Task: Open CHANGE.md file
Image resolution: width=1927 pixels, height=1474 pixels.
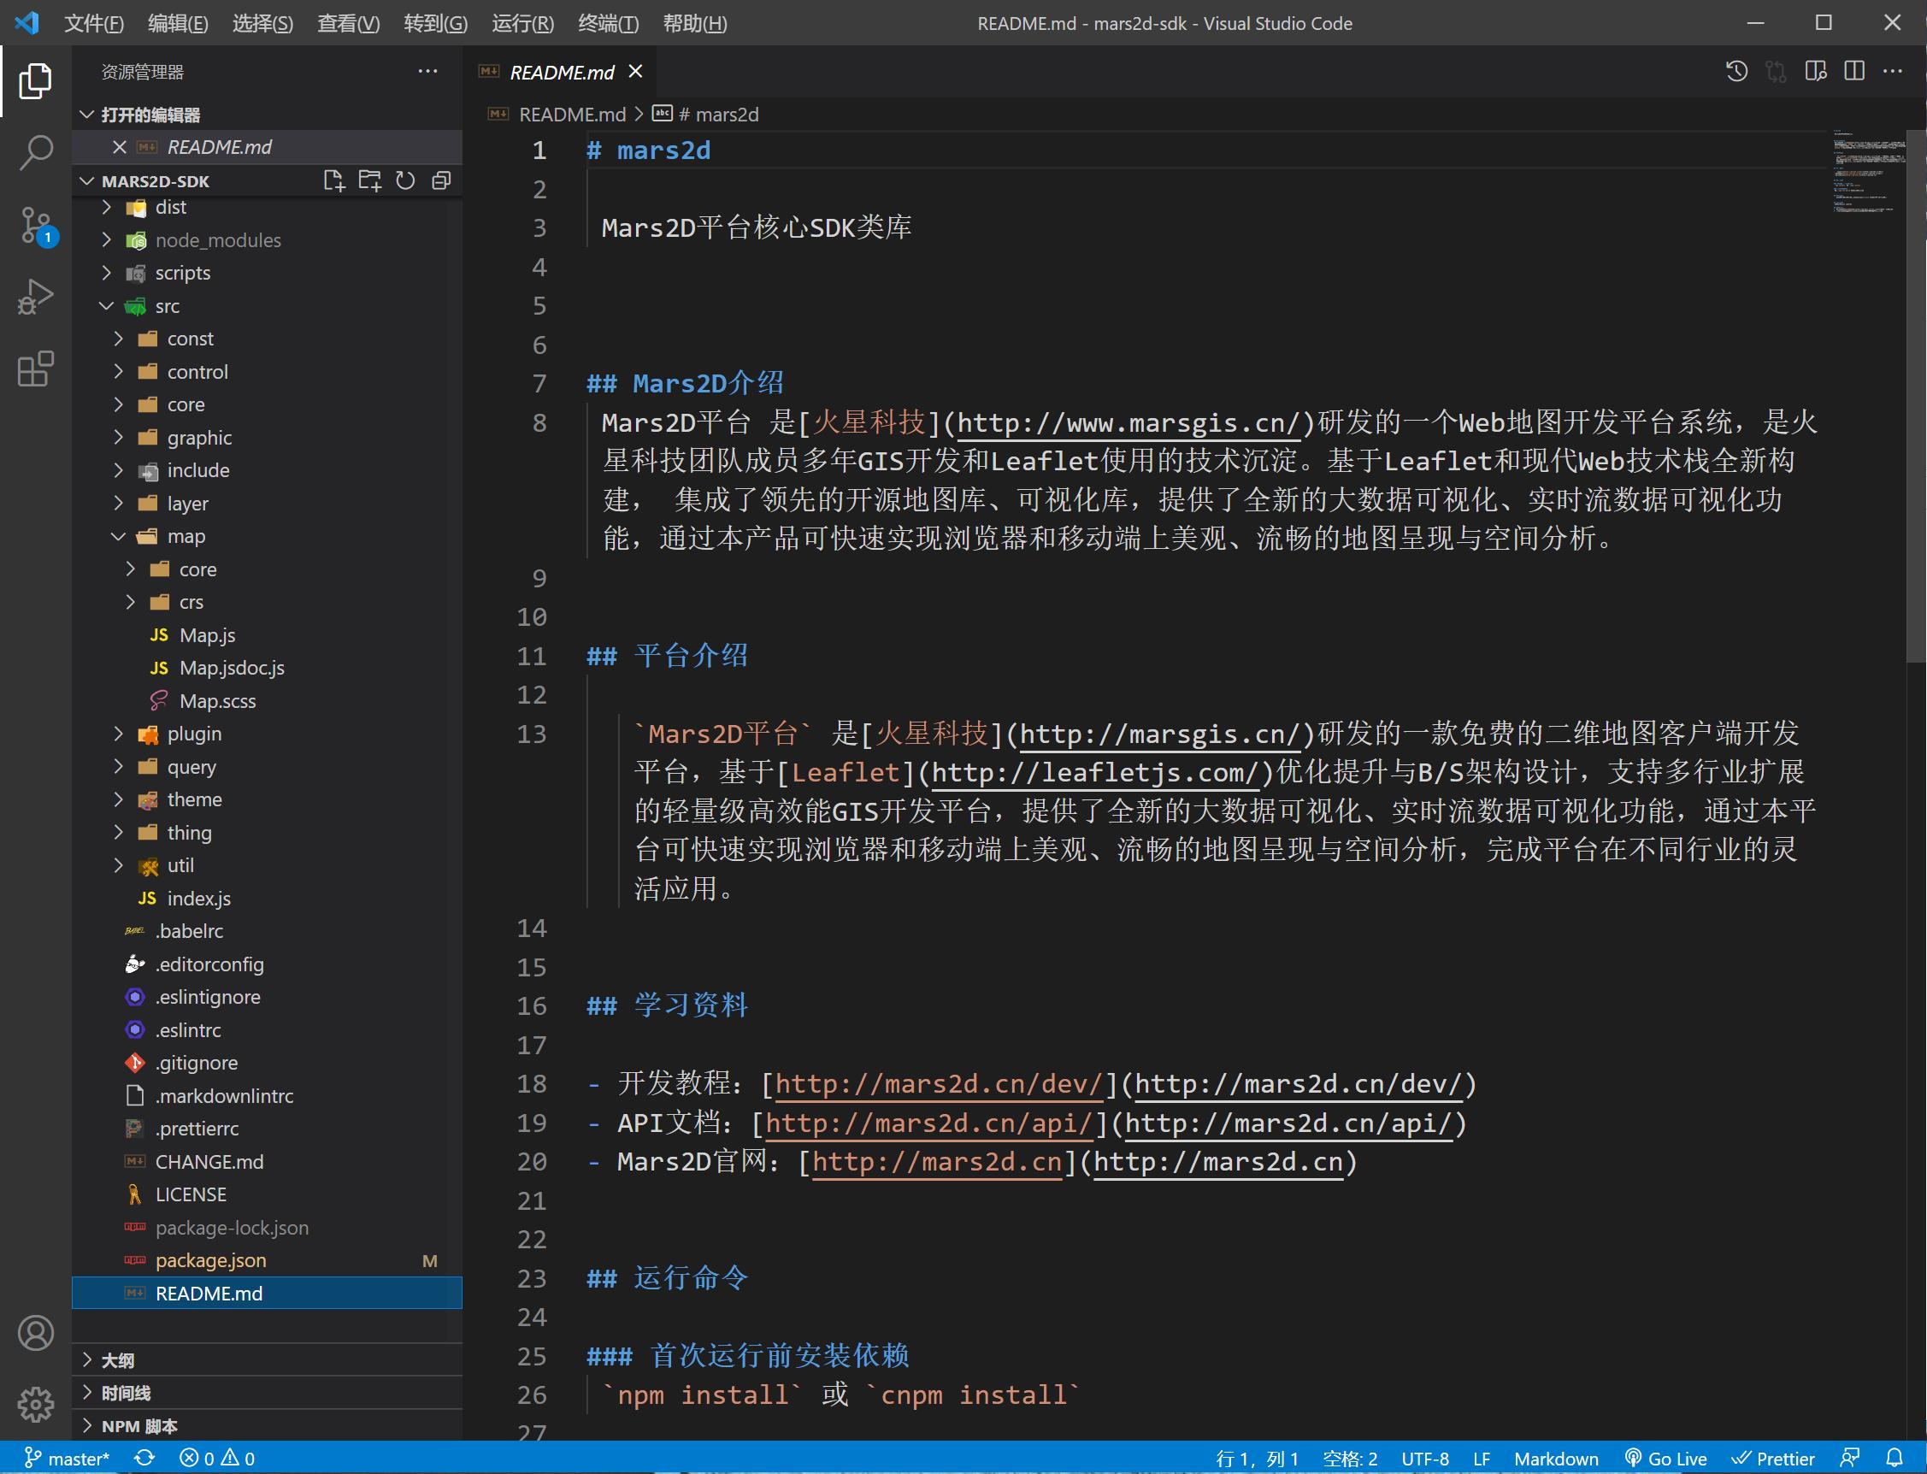Action: (x=267, y=1162)
